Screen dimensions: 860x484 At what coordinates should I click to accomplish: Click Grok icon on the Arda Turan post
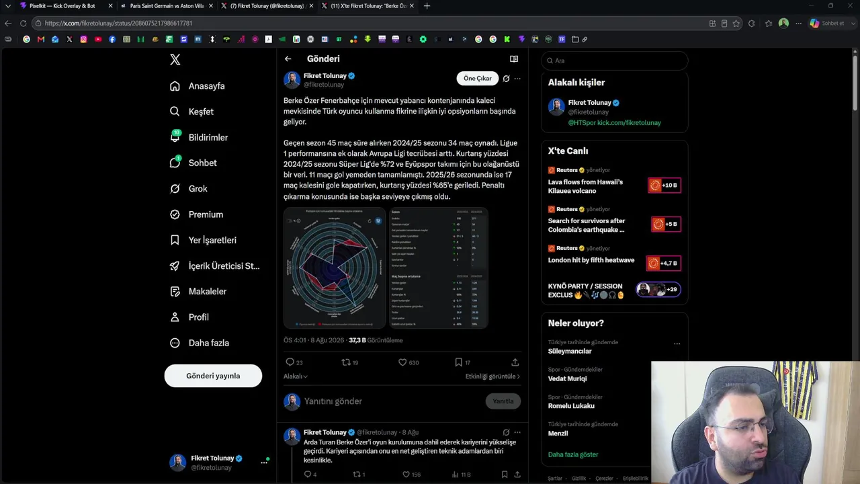pyautogui.click(x=506, y=432)
